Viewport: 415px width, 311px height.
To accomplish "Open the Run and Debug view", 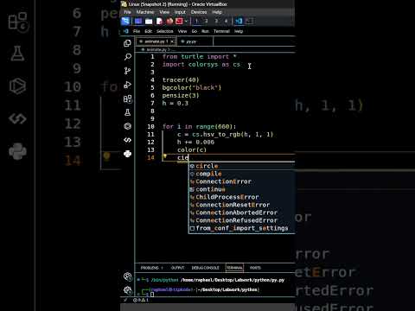I will coord(127,85).
